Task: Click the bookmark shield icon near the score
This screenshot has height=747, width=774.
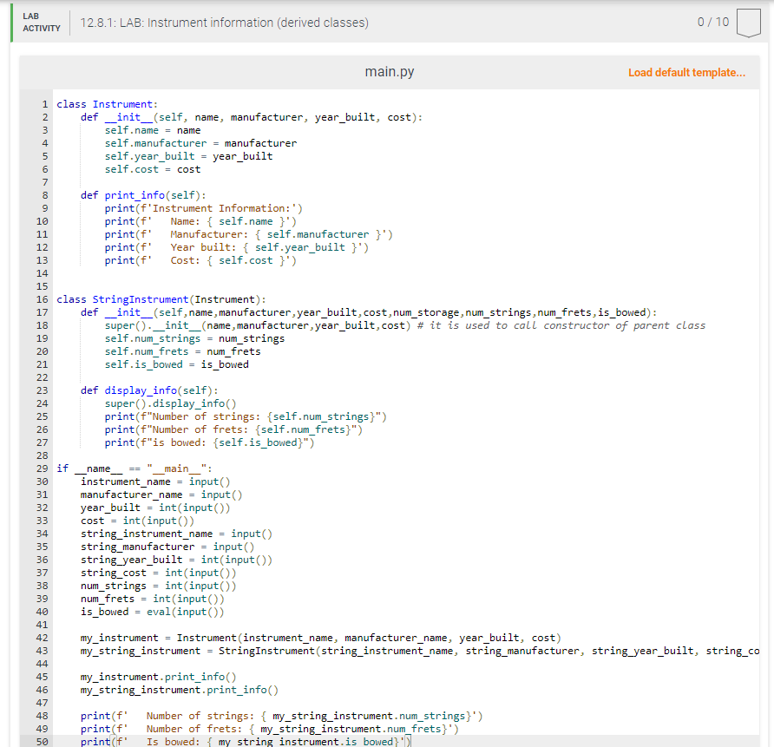Action: click(748, 23)
